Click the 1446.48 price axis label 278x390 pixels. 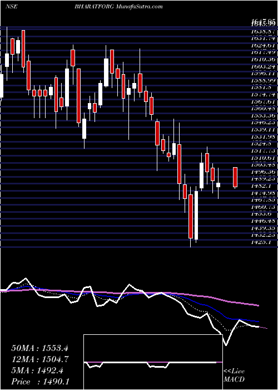click(263, 221)
